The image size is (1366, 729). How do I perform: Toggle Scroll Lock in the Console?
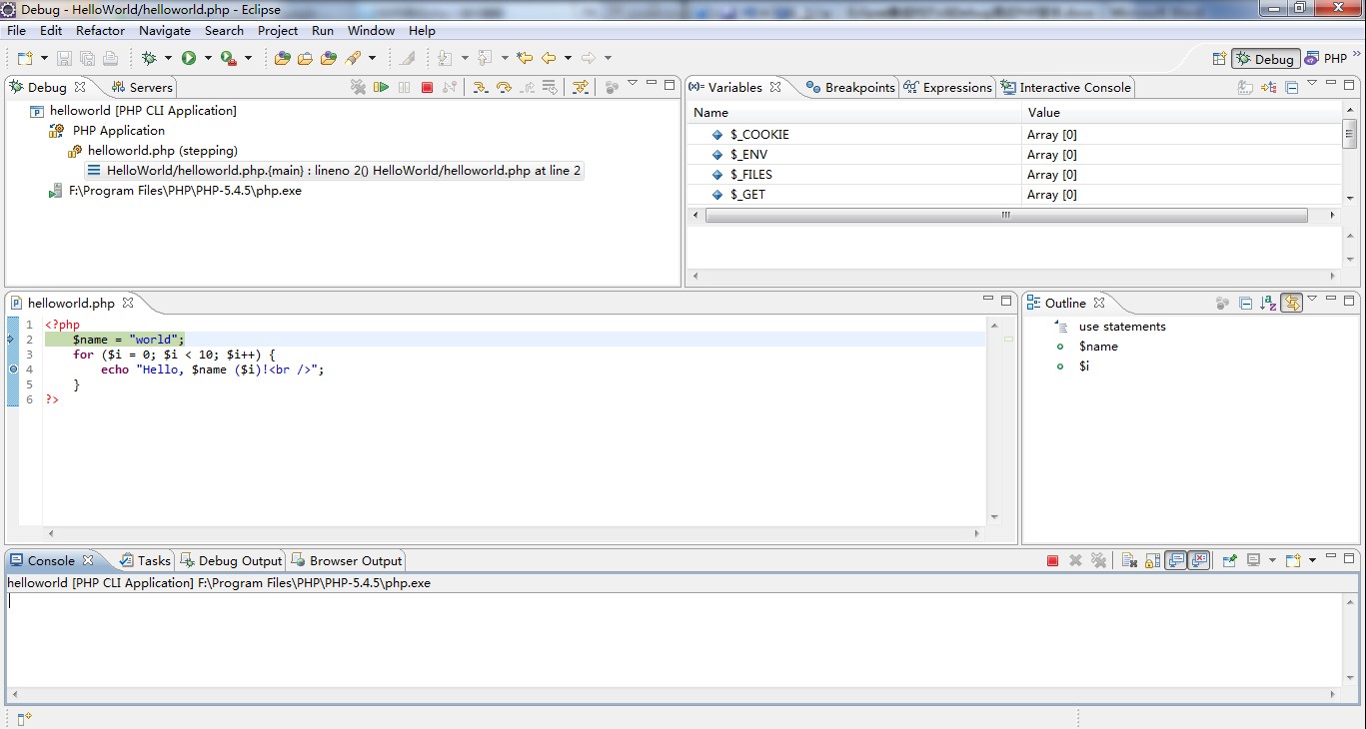(1152, 561)
